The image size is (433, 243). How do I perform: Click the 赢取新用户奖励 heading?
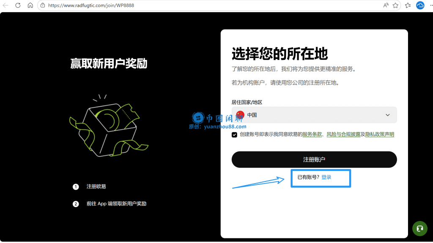click(x=109, y=63)
